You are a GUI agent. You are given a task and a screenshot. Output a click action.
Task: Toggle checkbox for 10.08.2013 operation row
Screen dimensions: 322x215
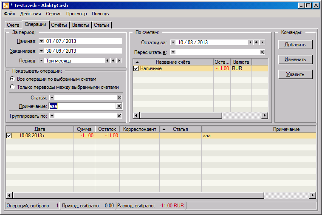9,136
